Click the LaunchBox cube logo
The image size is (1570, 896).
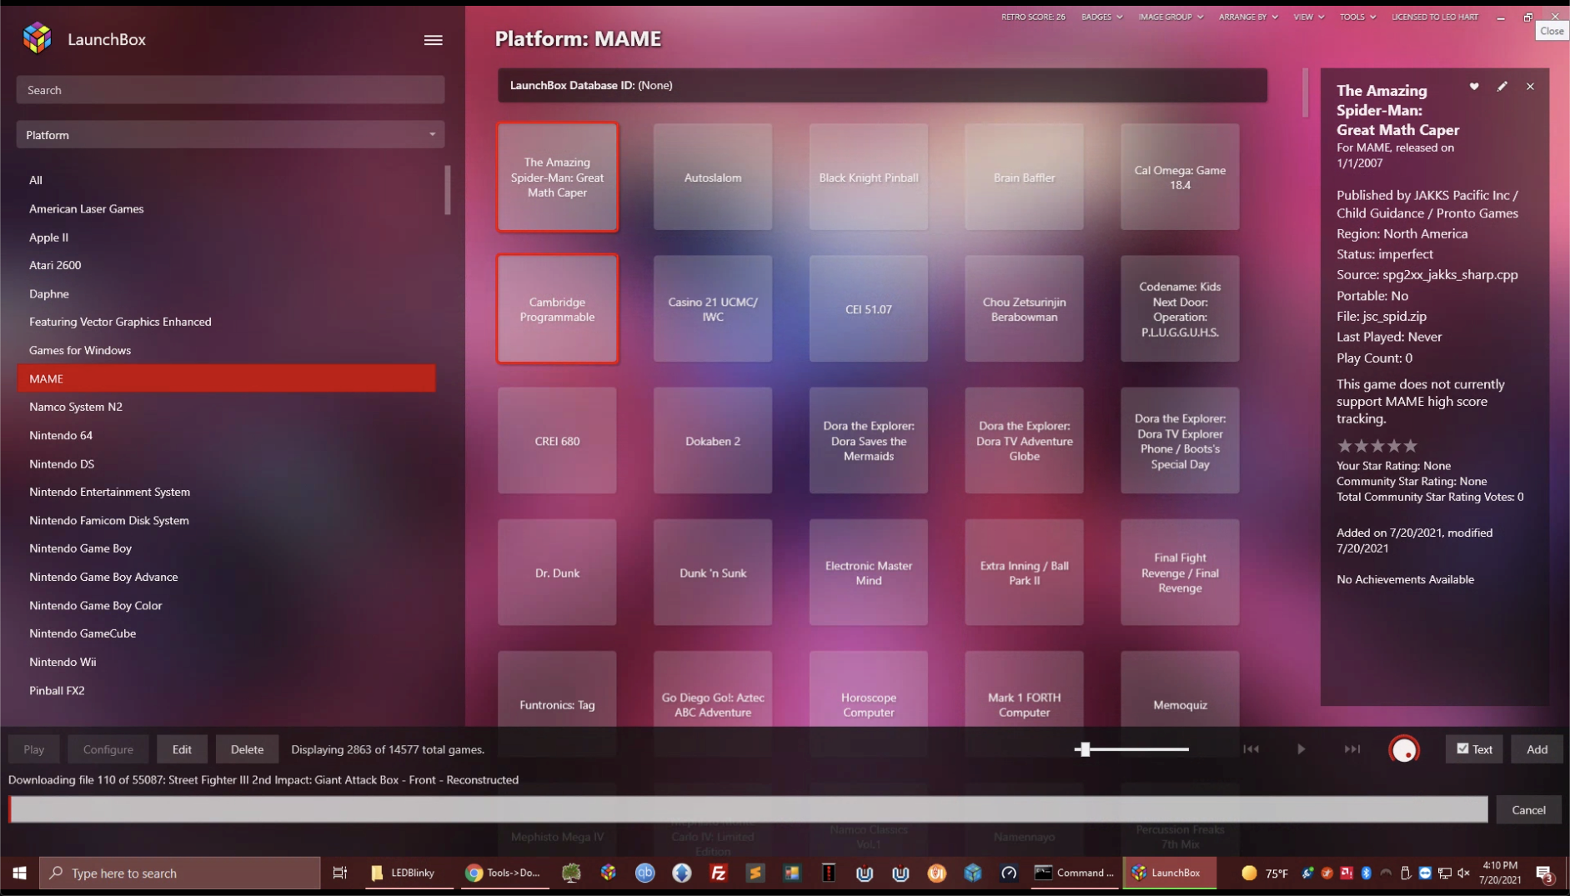[38, 38]
